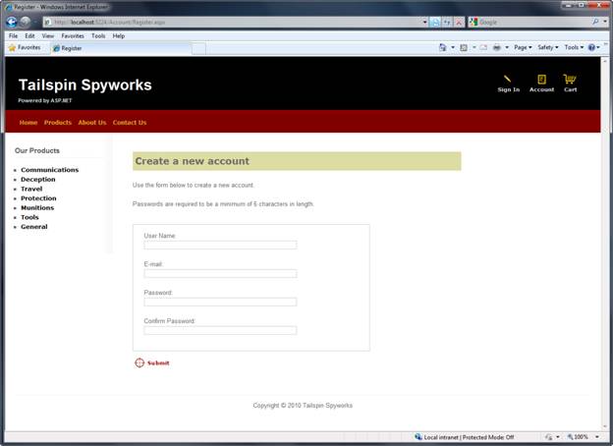Focus the E-mail input field
This screenshot has width=613, height=446.
(220, 273)
